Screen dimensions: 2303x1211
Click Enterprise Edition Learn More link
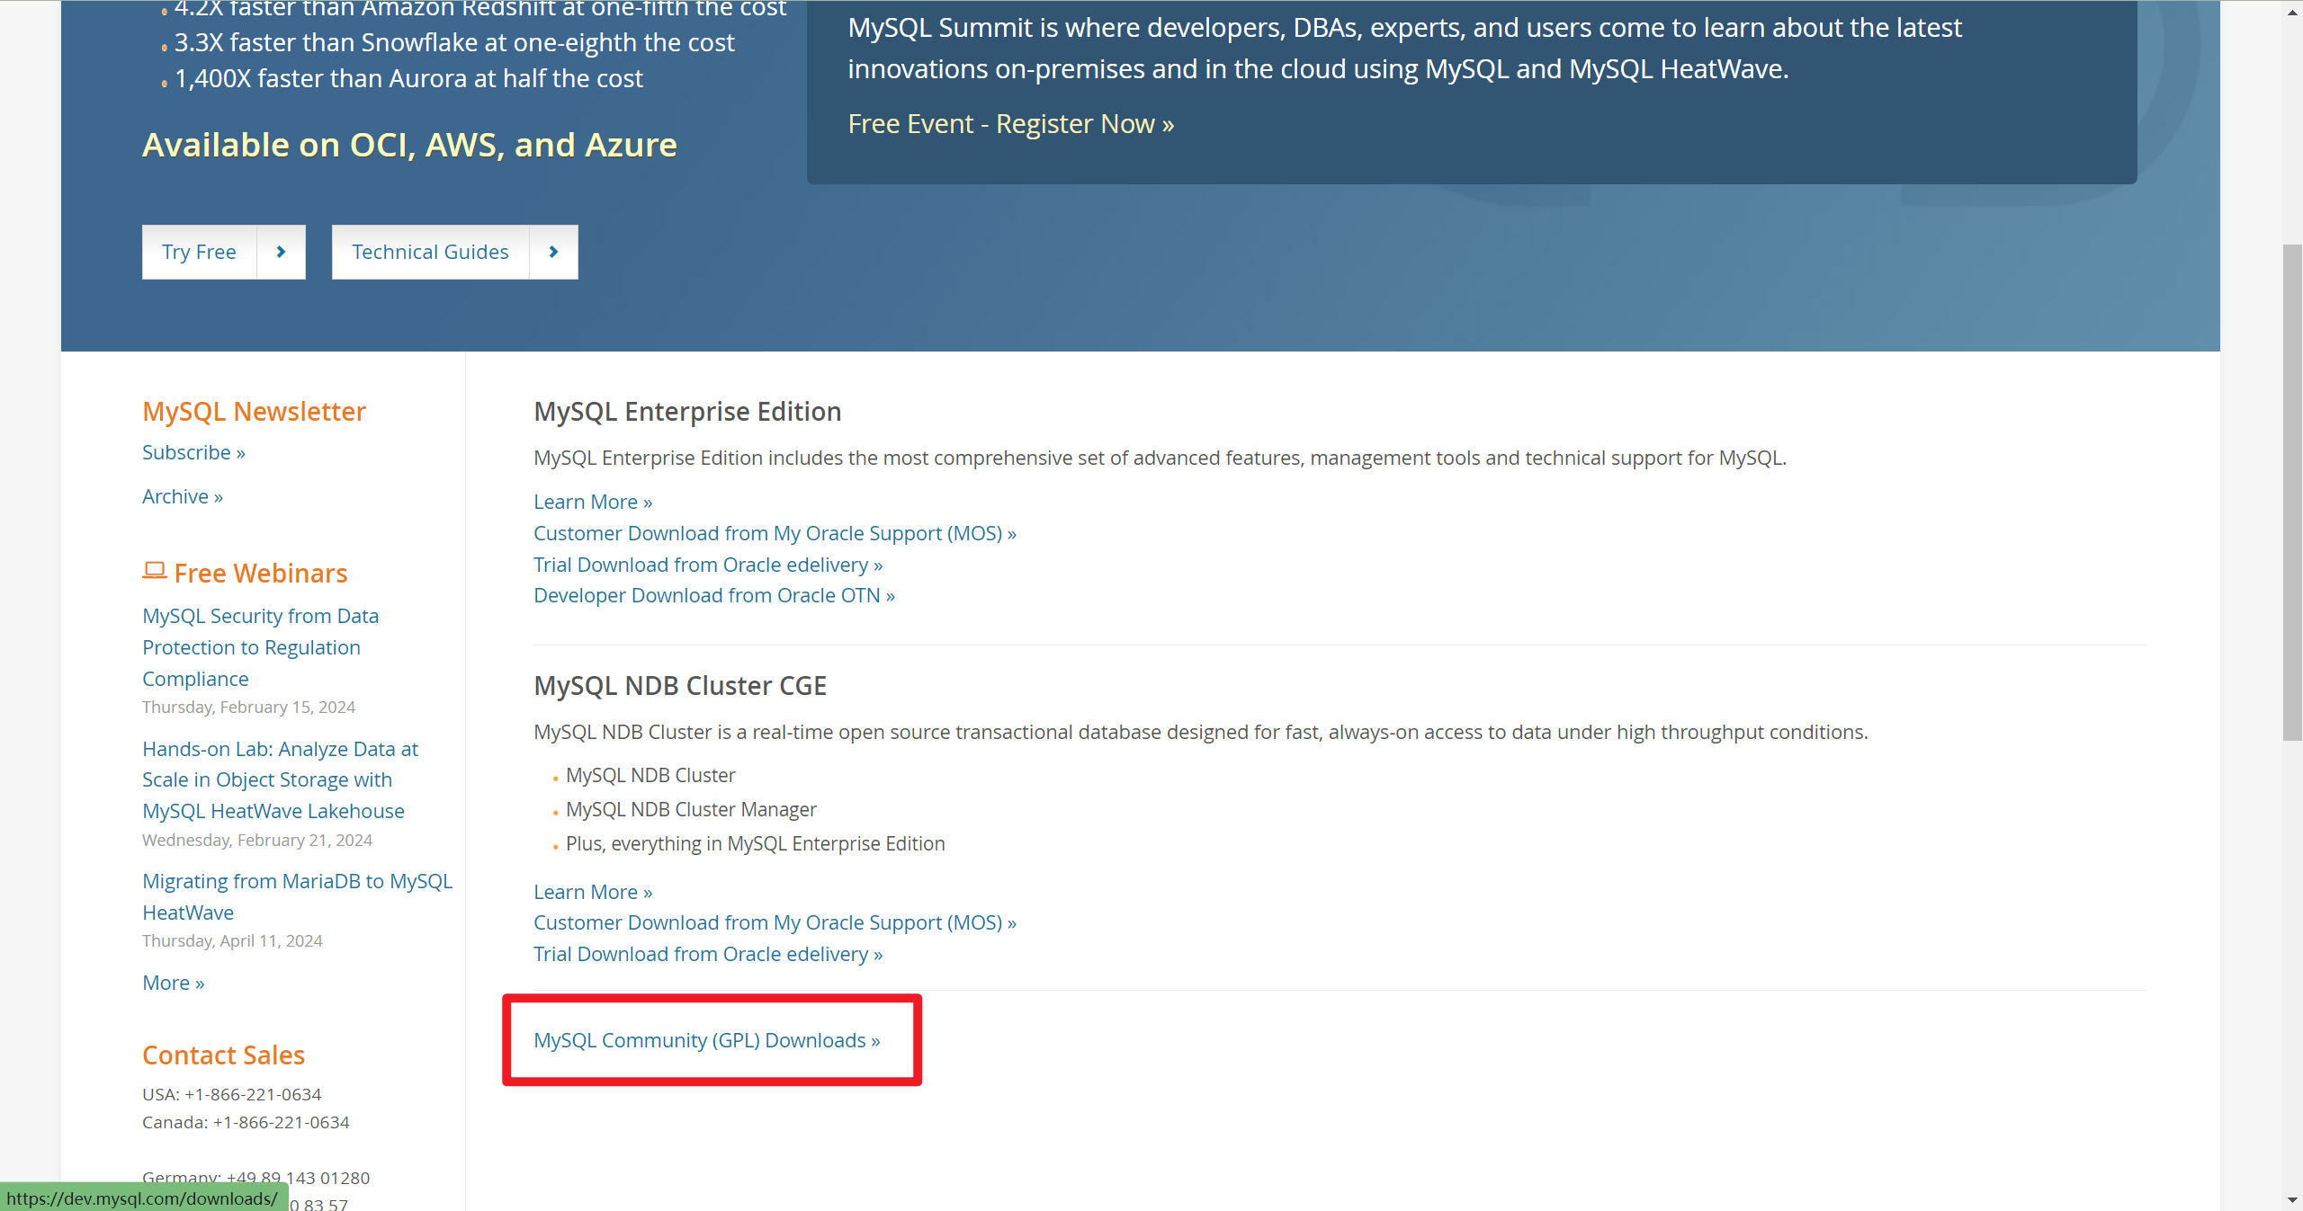pos(592,502)
